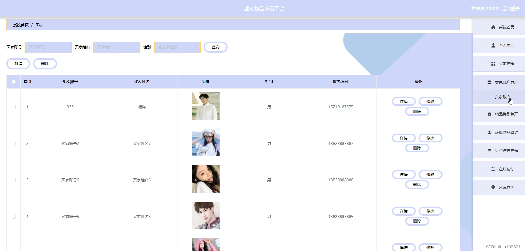Expand the 虚拟物品管理 sidebar menu
The image size is (525, 251).
[x=499, y=132]
